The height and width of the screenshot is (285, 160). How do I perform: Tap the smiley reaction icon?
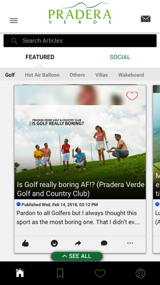point(54,243)
